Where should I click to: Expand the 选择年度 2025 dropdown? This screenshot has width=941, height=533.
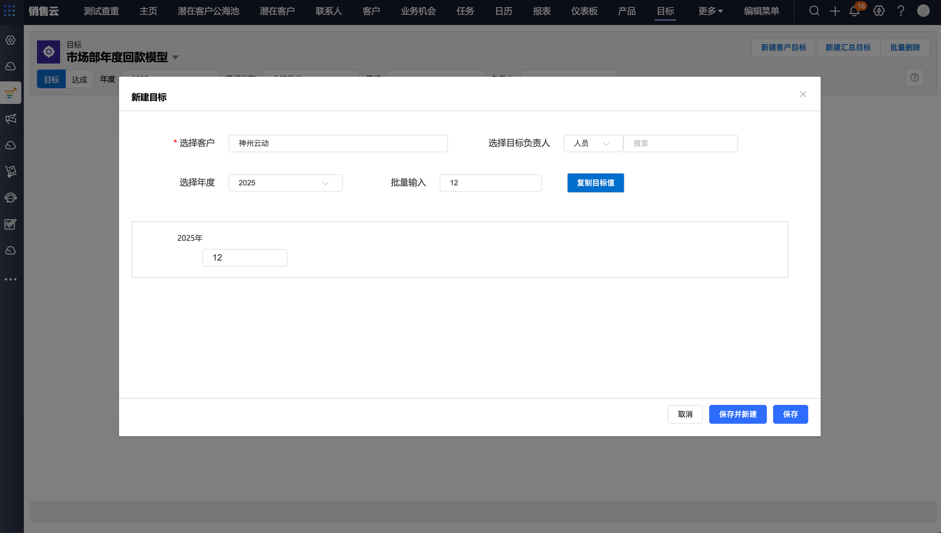pos(285,183)
